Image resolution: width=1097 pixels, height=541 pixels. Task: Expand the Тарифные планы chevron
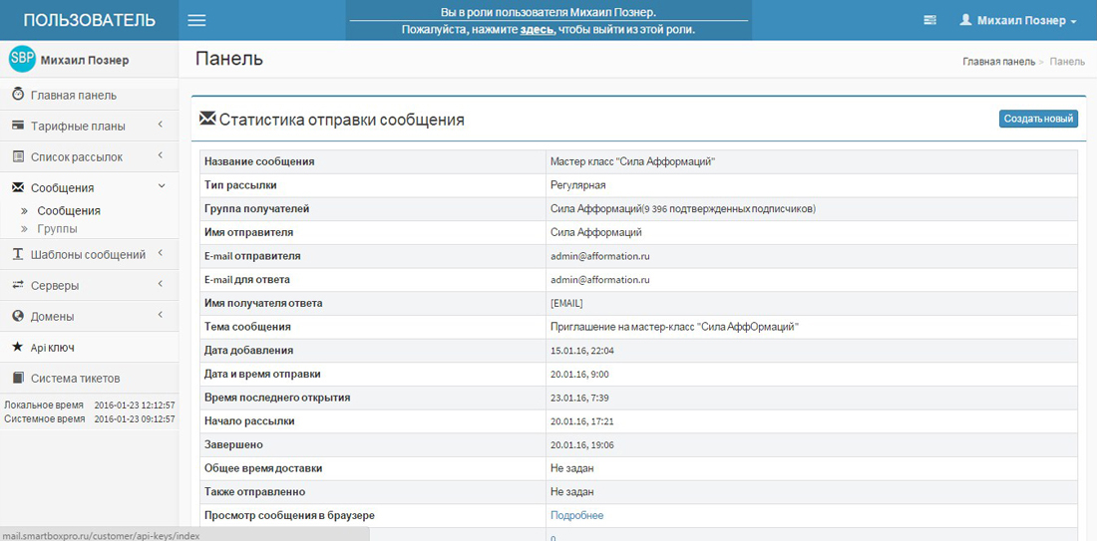(161, 126)
